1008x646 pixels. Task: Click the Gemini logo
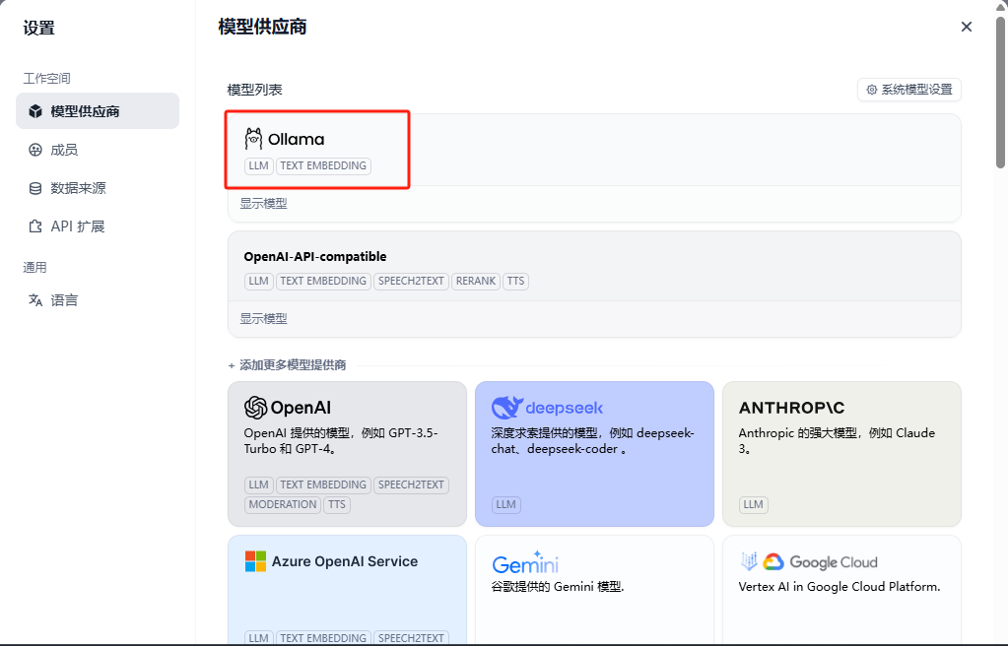click(x=525, y=563)
